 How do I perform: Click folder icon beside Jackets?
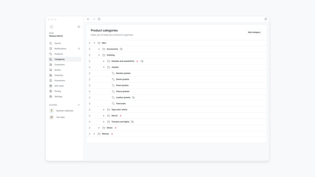108,67
